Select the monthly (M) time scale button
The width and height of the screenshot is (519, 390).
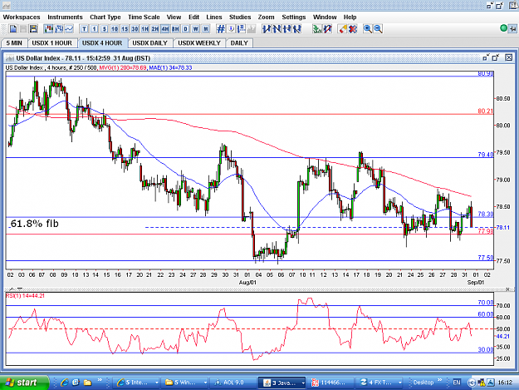pos(206,29)
